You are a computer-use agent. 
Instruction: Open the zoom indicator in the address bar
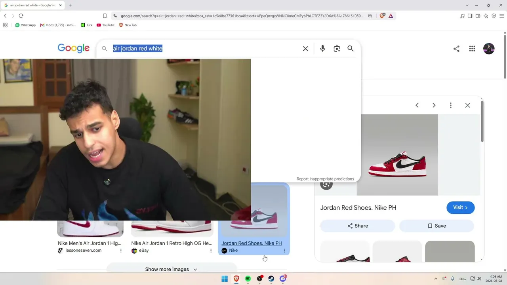click(370, 16)
